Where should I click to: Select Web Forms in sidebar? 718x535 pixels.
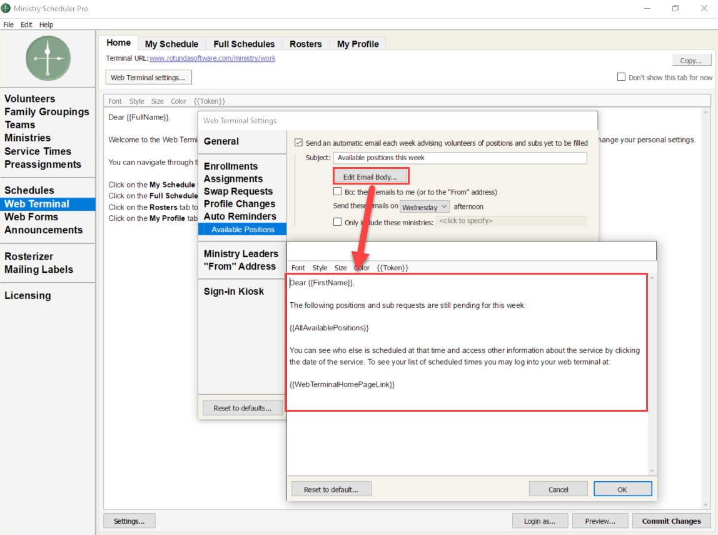[31, 217]
